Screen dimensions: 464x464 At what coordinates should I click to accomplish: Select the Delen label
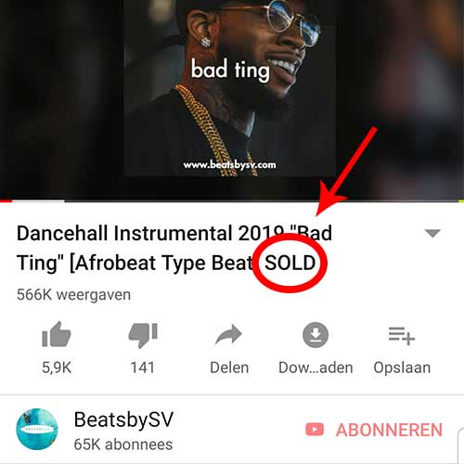(x=229, y=367)
